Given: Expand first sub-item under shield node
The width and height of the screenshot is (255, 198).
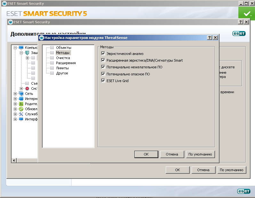Looking at the screenshot, I should click(x=27, y=58).
